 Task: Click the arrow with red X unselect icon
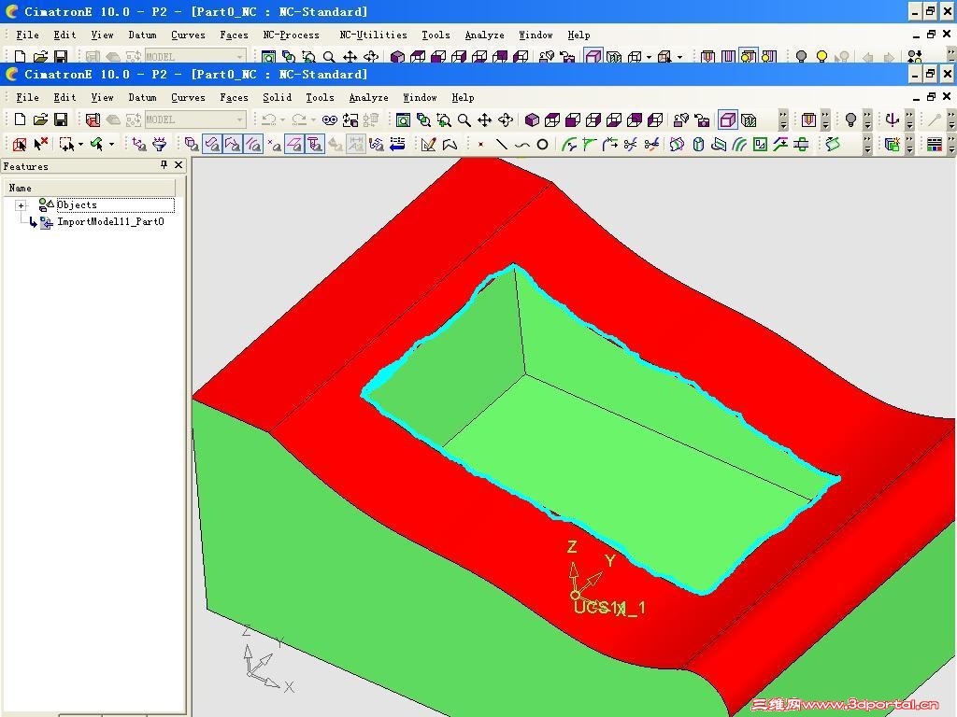point(40,145)
